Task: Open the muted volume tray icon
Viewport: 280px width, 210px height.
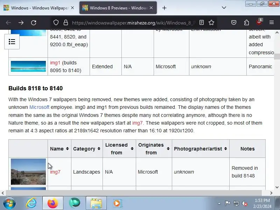Action: click(244, 203)
